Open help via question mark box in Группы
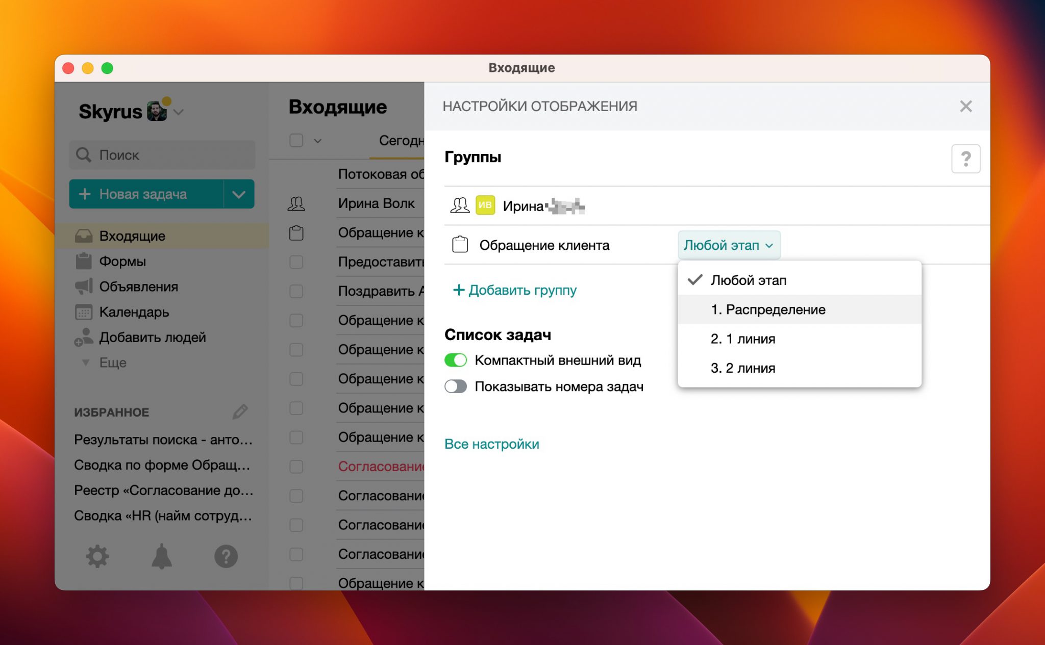This screenshot has height=645, width=1045. 965,159
